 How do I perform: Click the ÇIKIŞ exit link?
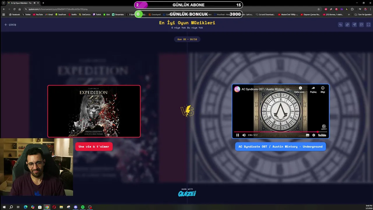point(10,25)
